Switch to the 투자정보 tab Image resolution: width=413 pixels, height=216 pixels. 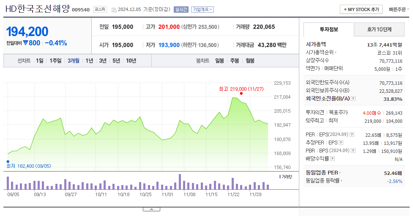(x=329, y=29)
